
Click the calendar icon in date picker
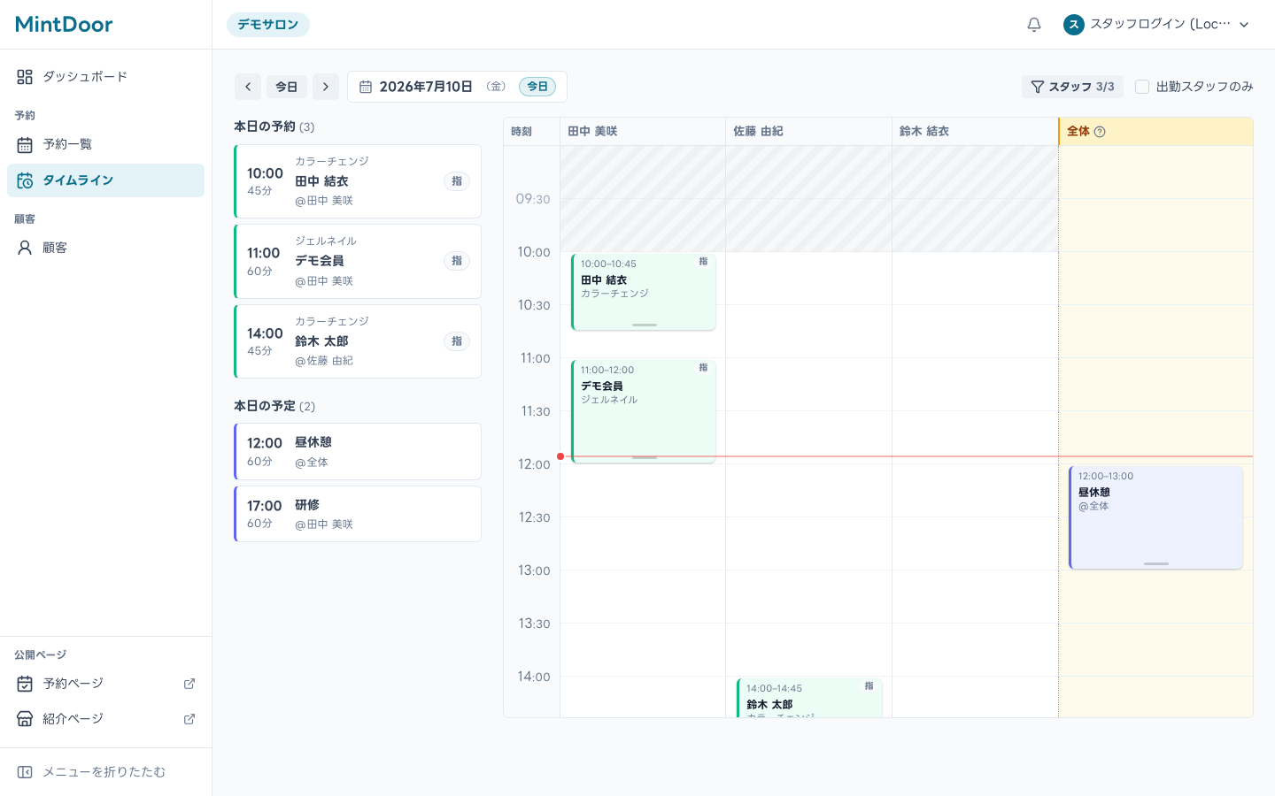point(366,87)
